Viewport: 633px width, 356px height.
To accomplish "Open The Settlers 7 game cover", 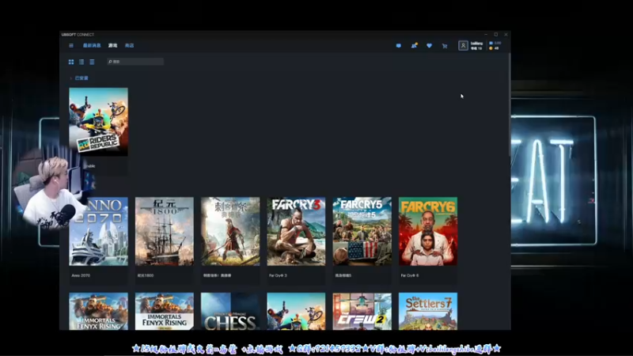I will click(428, 311).
